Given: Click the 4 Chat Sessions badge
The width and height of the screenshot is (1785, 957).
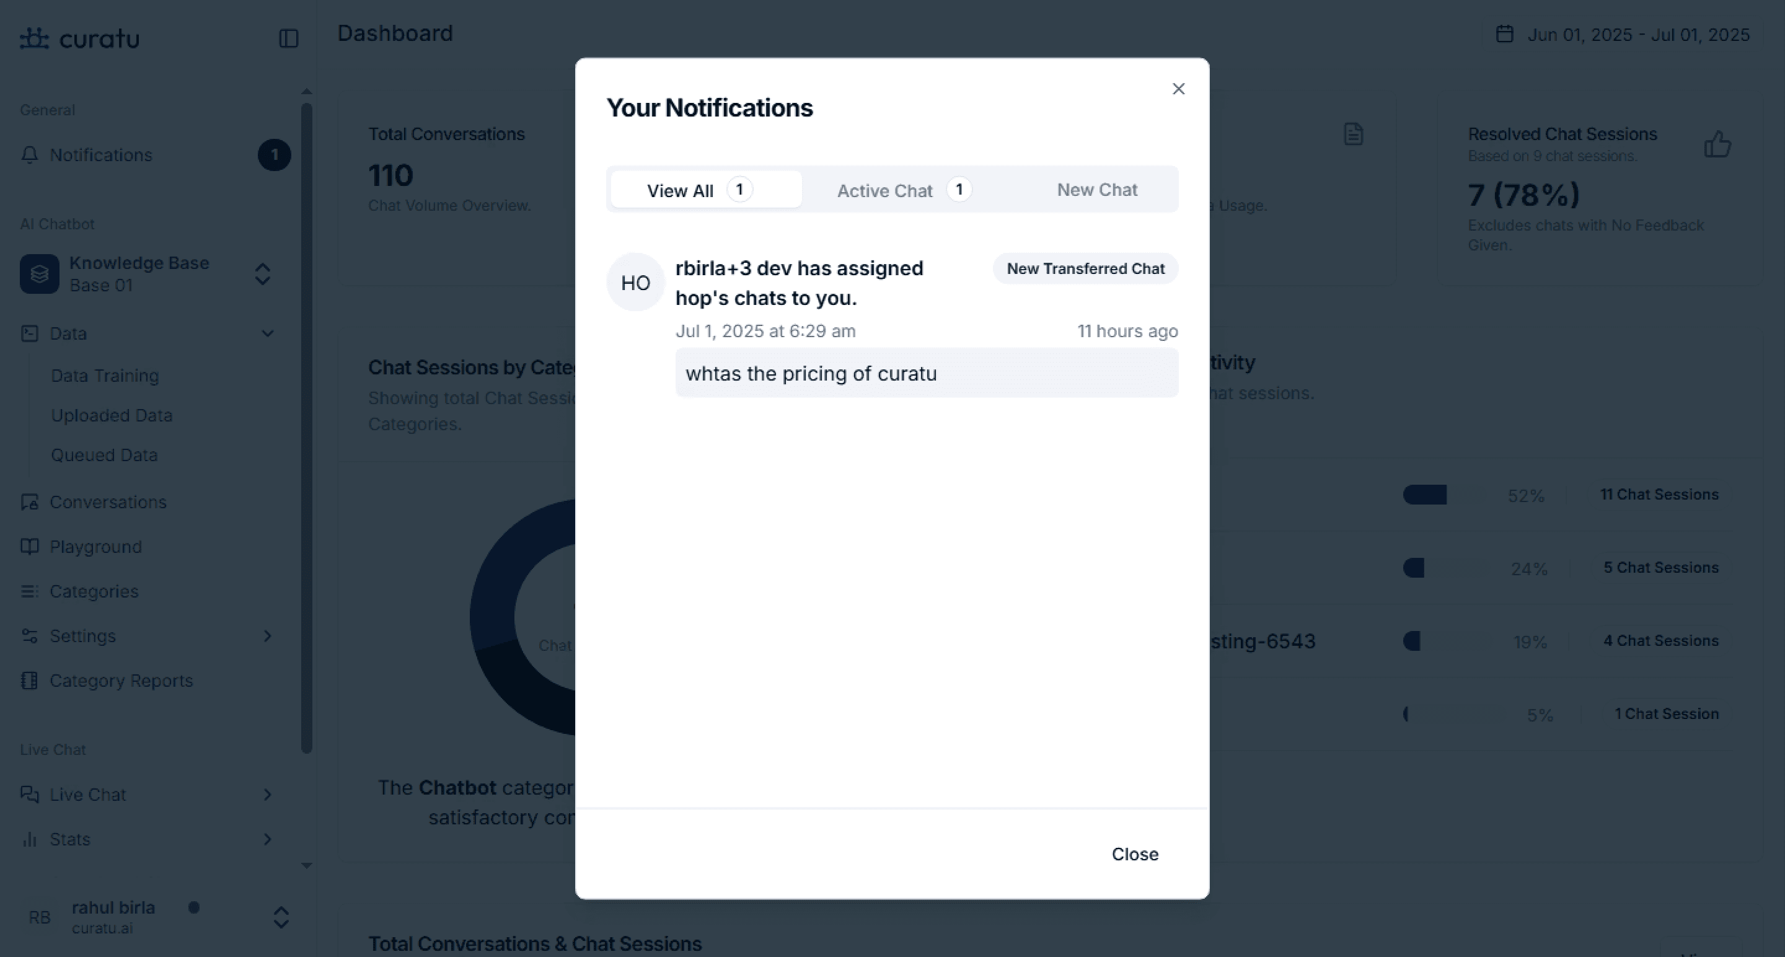Looking at the screenshot, I should click(x=1660, y=641).
